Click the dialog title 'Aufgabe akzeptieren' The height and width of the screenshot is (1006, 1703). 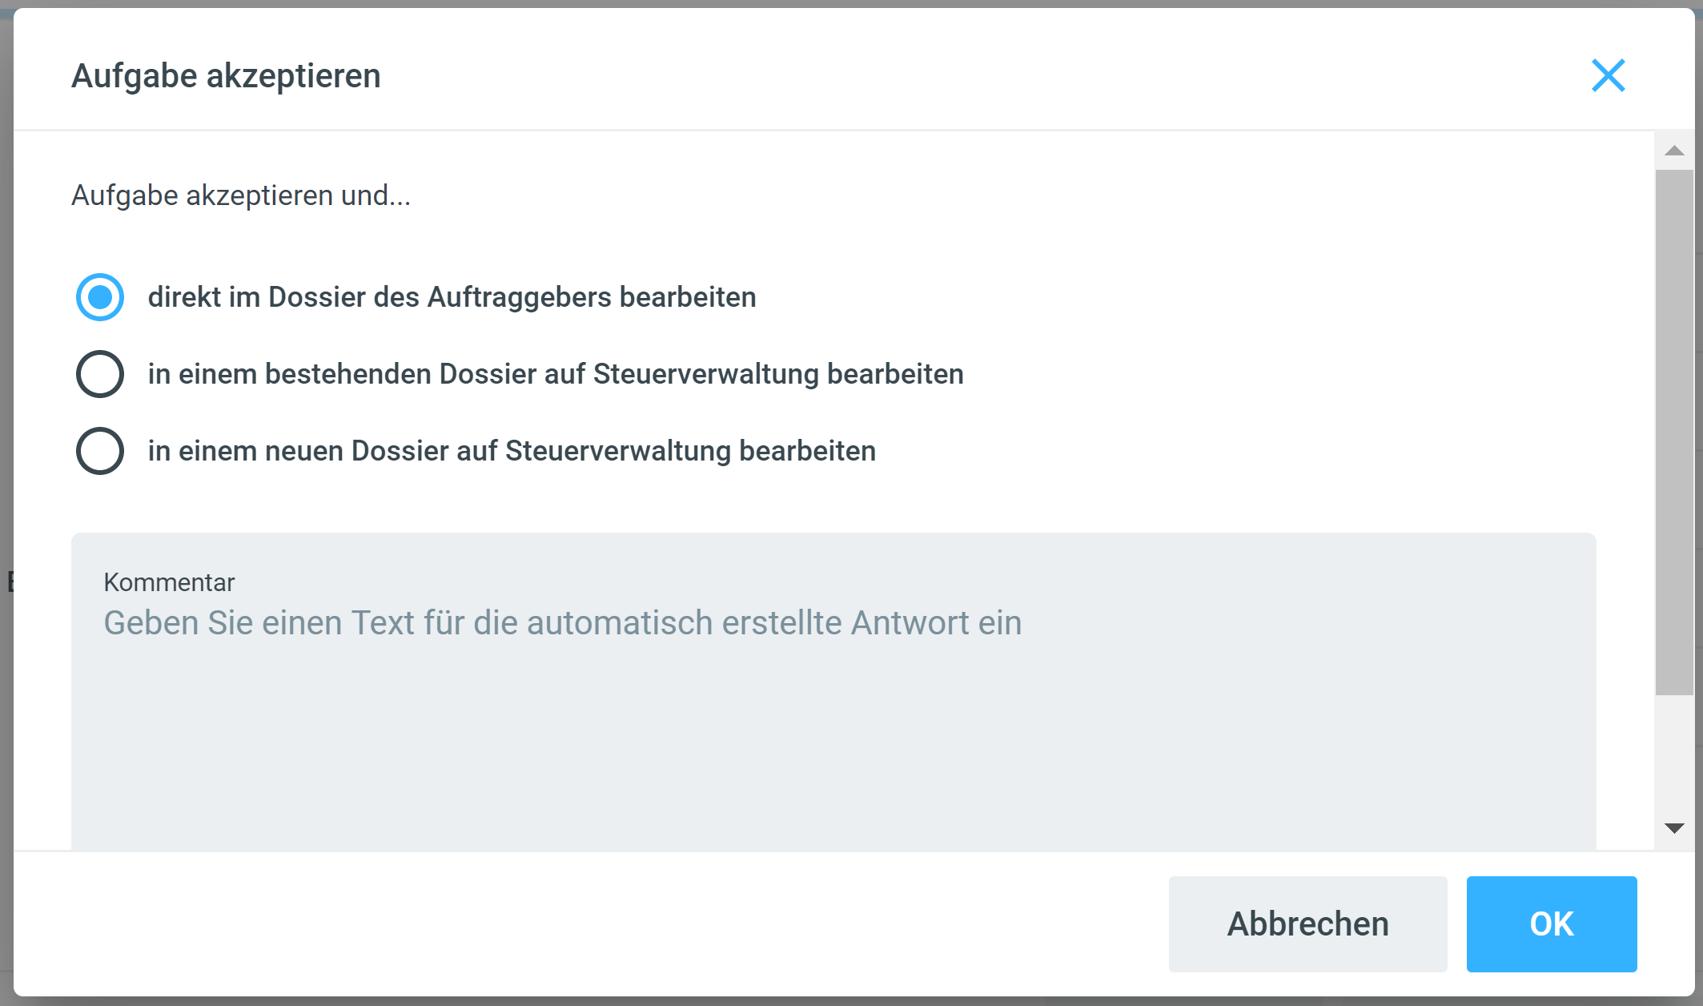pyautogui.click(x=226, y=76)
